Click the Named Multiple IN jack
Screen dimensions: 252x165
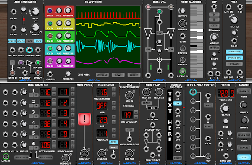[178, 94]
